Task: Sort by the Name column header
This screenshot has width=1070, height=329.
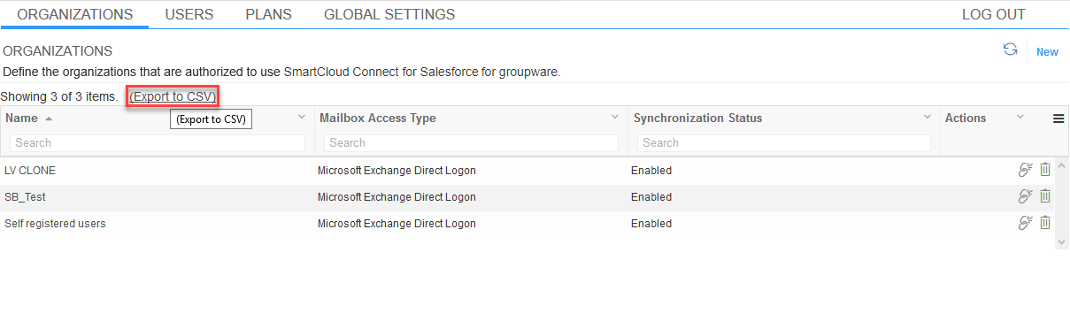Action: coord(21,118)
